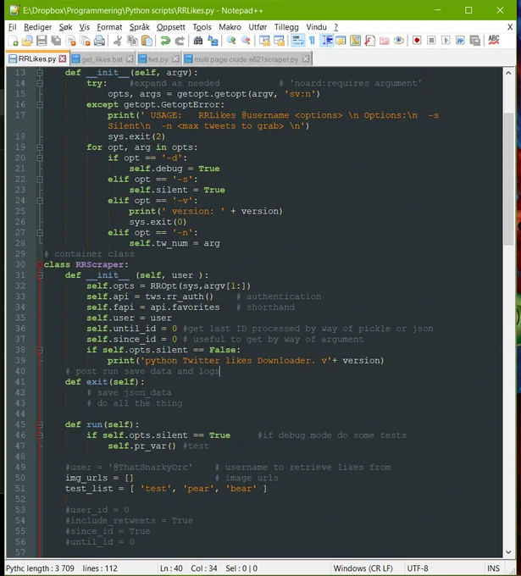Switch to multi page crude e621scraper.py tab
This screenshot has height=576, width=521.
coord(246,59)
